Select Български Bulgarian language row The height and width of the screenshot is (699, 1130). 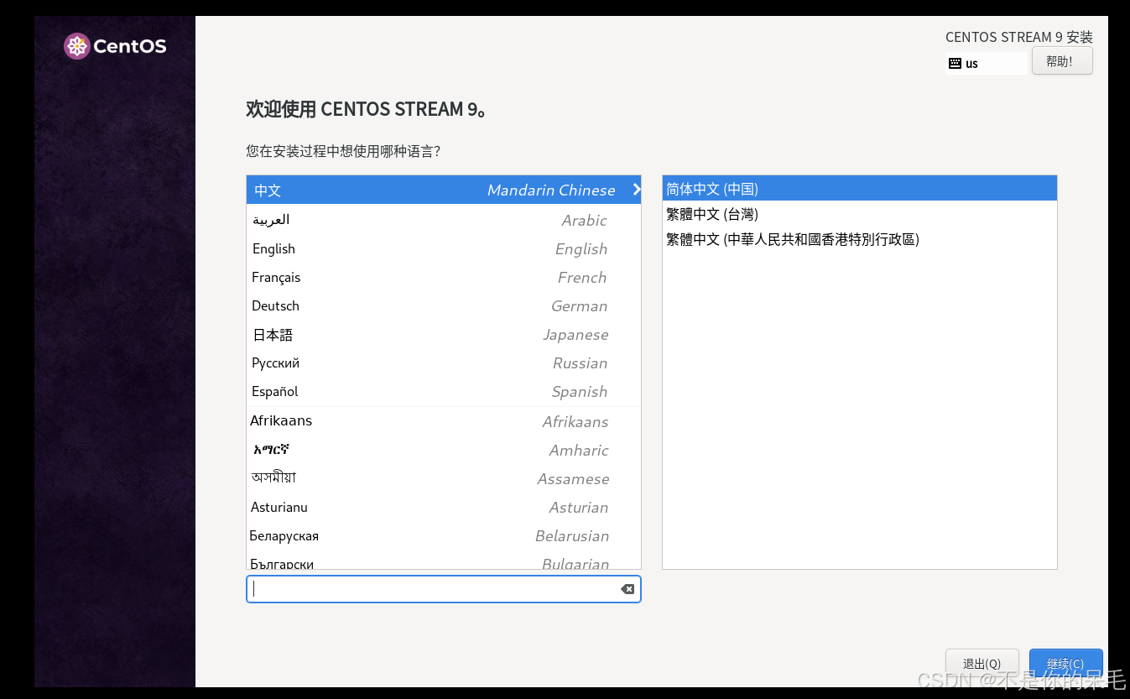click(x=444, y=561)
